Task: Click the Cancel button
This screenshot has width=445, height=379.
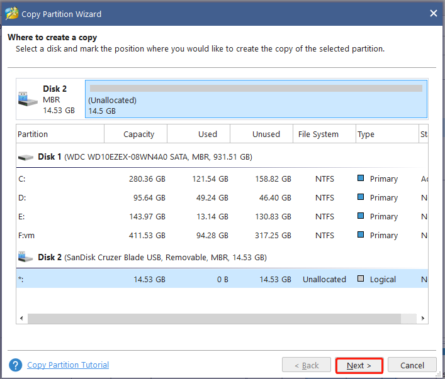Action: (x=412, y=365)
